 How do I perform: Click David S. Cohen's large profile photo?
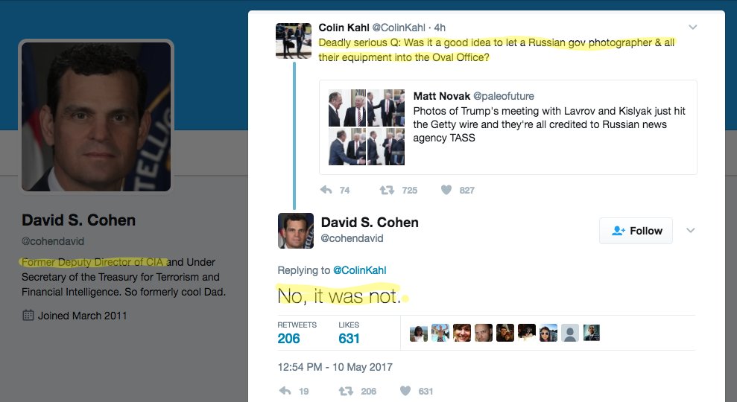(96, 116)
